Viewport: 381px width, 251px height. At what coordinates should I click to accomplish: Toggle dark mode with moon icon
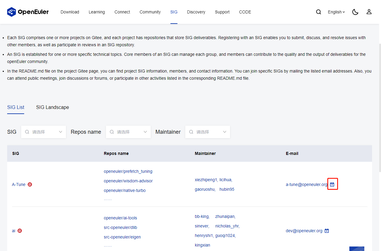[355, 12]
